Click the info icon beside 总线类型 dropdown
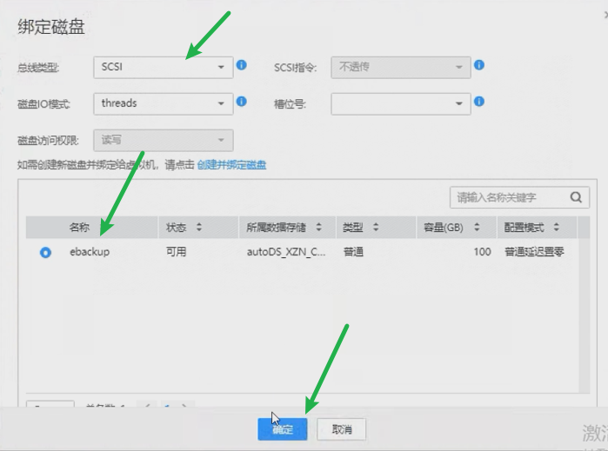 [243, 65]
